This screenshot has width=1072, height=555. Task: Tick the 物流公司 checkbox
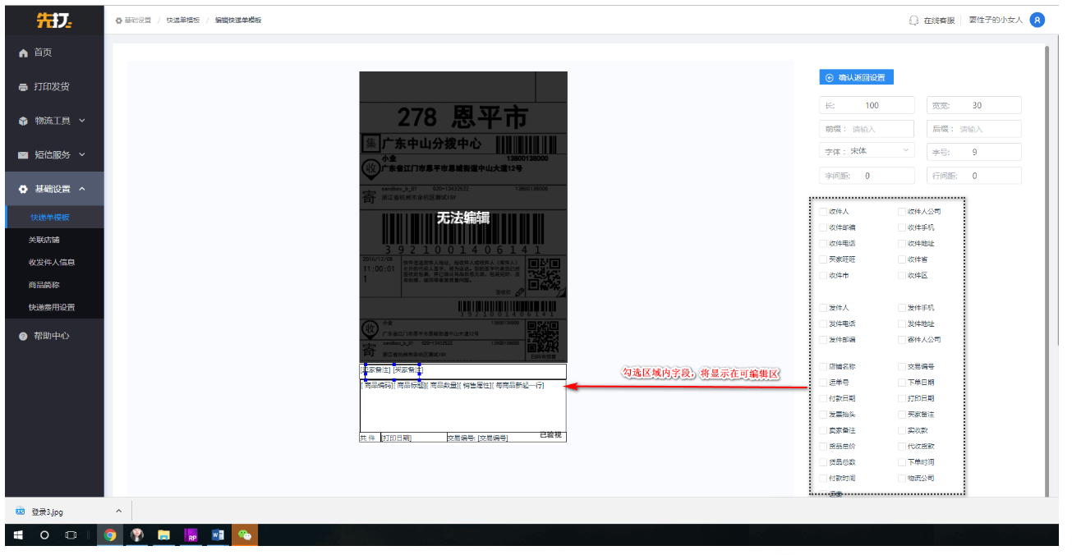pyautogui.click(x=902, y=478)
